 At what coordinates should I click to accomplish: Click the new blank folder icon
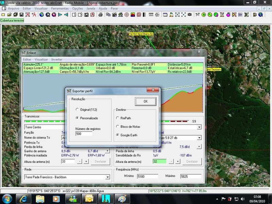[3, 15]
